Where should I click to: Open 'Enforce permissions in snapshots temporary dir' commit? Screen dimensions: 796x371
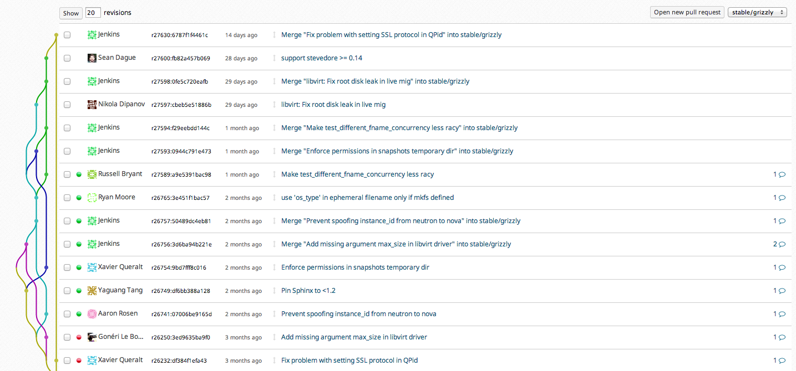[355, 267]
